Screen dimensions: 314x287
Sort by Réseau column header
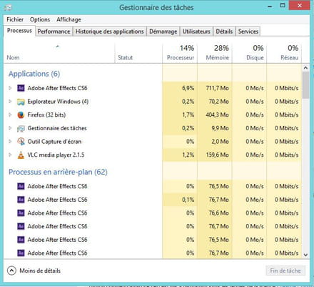pyautogui.click(x=284, y=53)
